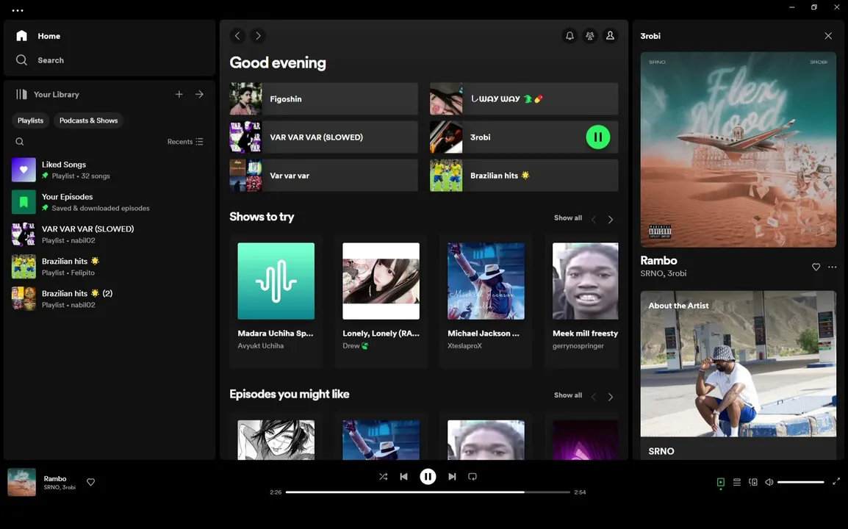Open the user profile menu
848x529 pixels.
(610, 36)
